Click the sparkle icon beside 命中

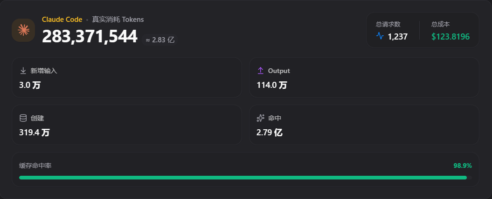point(260,118)
